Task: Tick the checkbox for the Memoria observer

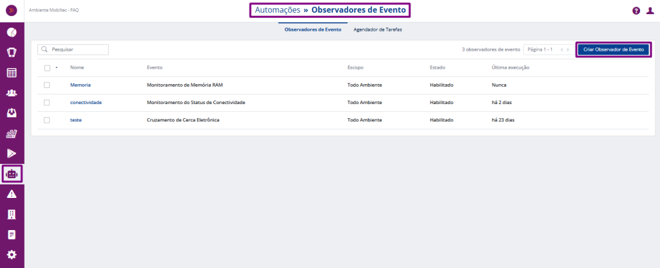Action: point(47,85)
